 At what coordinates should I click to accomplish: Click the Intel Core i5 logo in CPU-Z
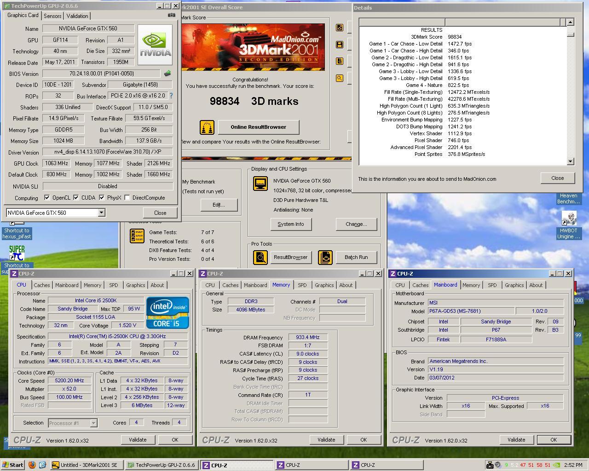(167, 313)
